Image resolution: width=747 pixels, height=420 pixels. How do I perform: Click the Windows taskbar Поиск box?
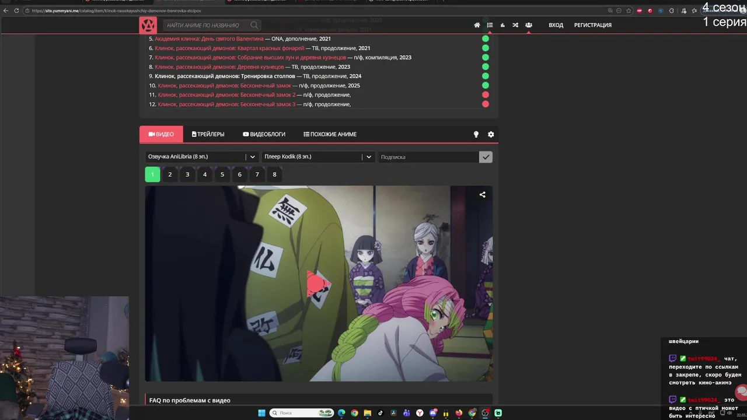(302, 413)
